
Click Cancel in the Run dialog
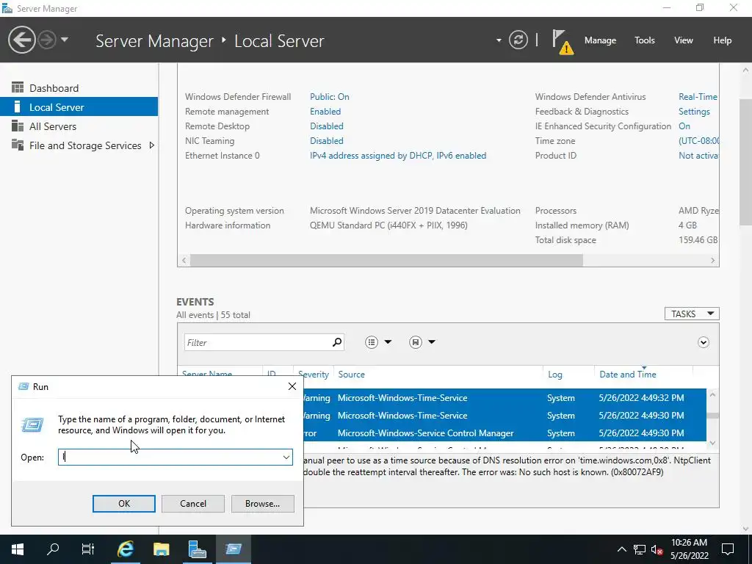tap(193, 504)
